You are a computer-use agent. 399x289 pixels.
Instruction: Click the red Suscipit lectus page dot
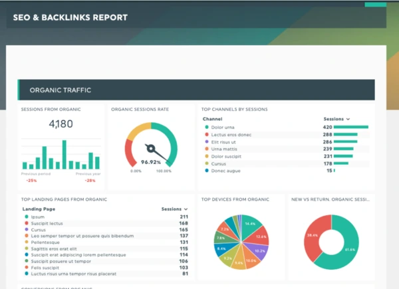coord(26,223)
